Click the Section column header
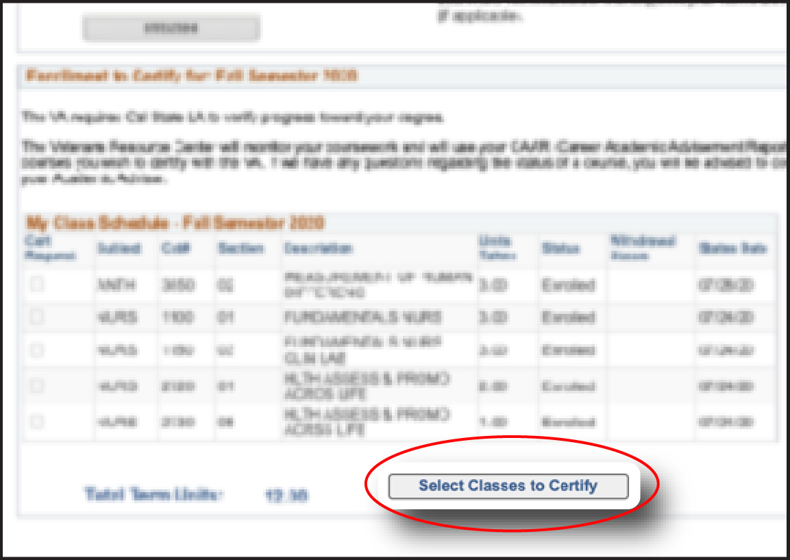 [241, 249]
